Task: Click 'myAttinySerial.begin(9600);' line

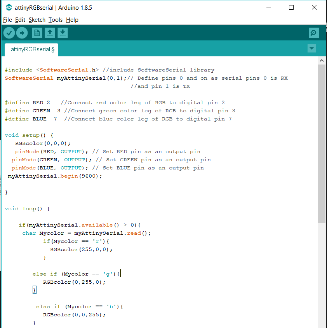Action: [55, 176]
